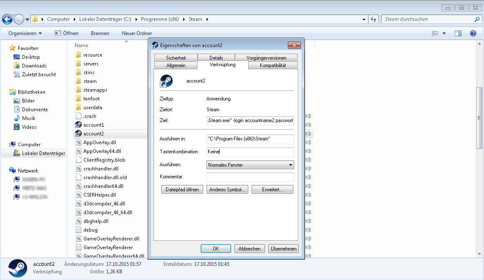Select the Bilder library icon
The height and width of the screenshot is (280, 484).
coord(17,100)
